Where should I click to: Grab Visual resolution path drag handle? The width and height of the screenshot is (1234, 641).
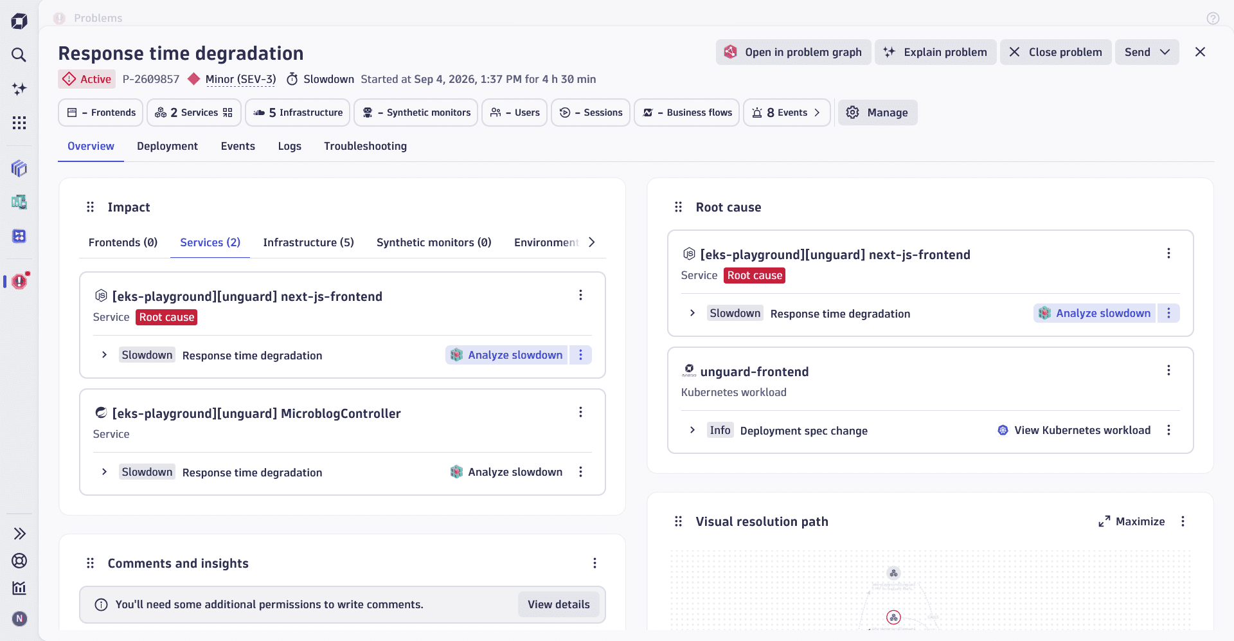[678, 521]
